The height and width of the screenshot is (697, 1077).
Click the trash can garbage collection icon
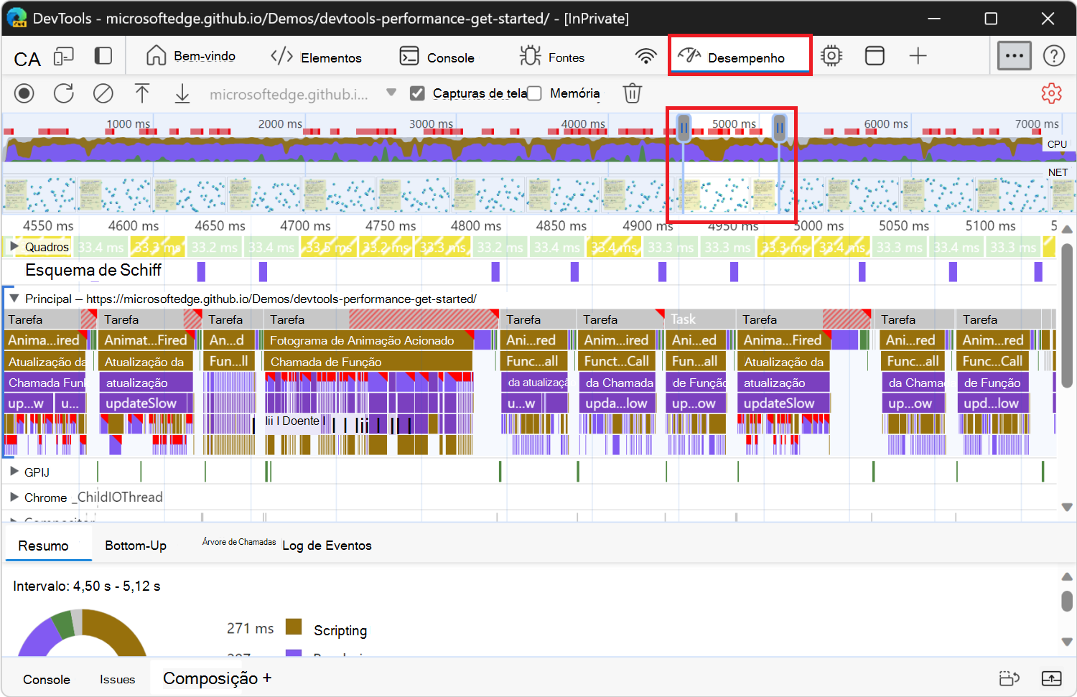coord(632,93)
